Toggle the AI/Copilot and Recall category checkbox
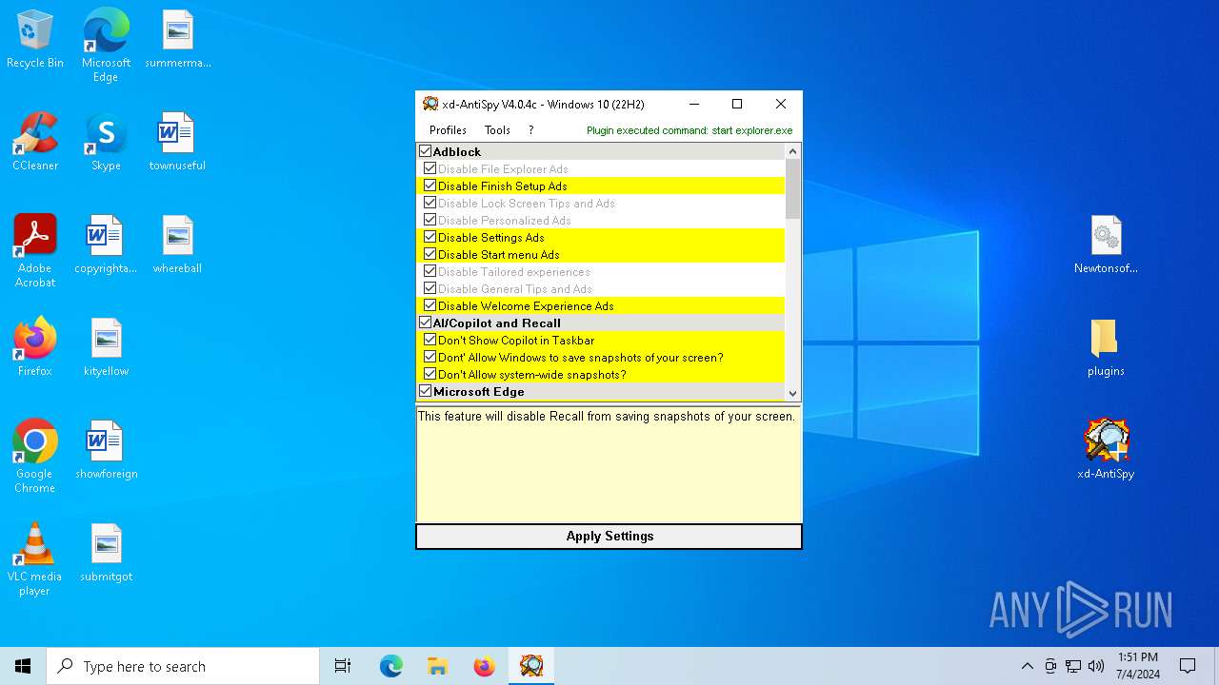 425,323
